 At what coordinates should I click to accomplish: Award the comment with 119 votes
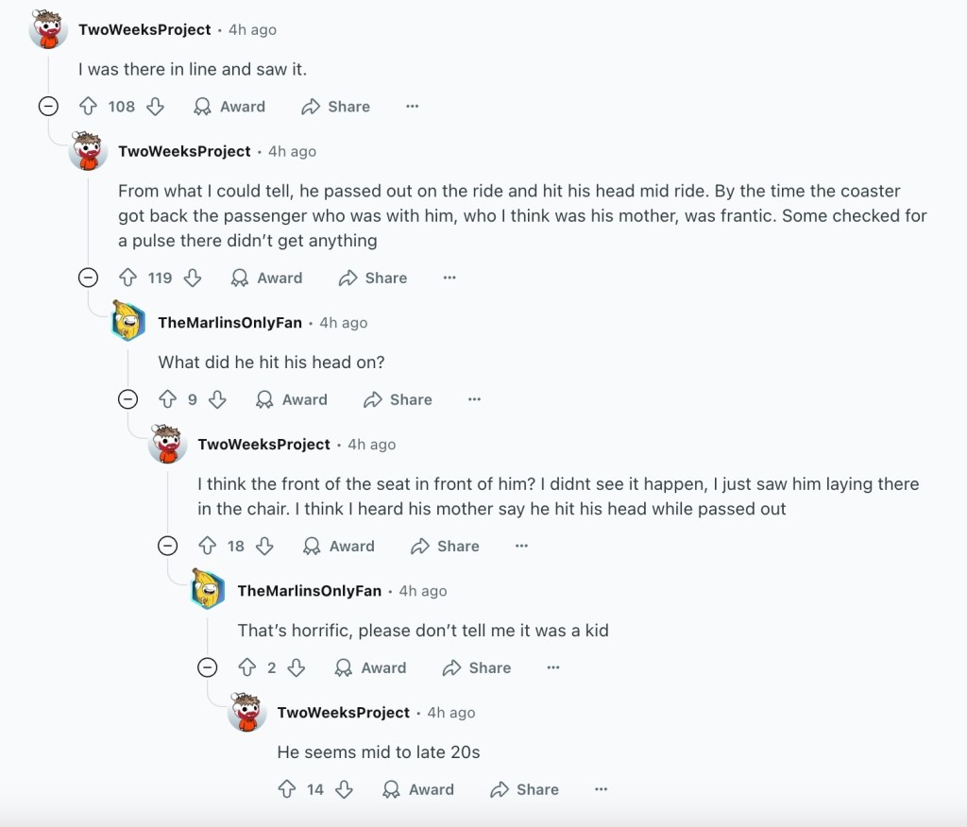pyautogui.click(x=267, y=278)
